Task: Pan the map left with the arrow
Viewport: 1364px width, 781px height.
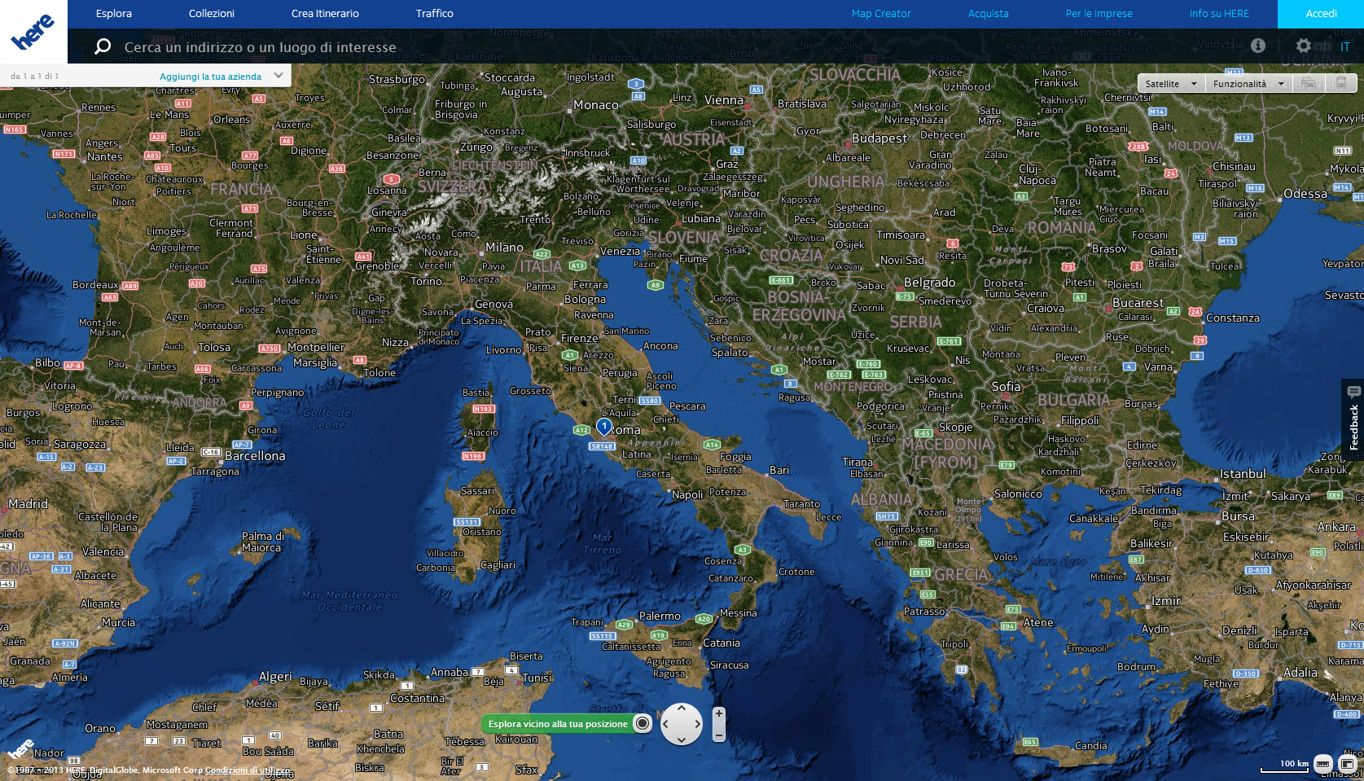Action: click(x=666, y=724)
